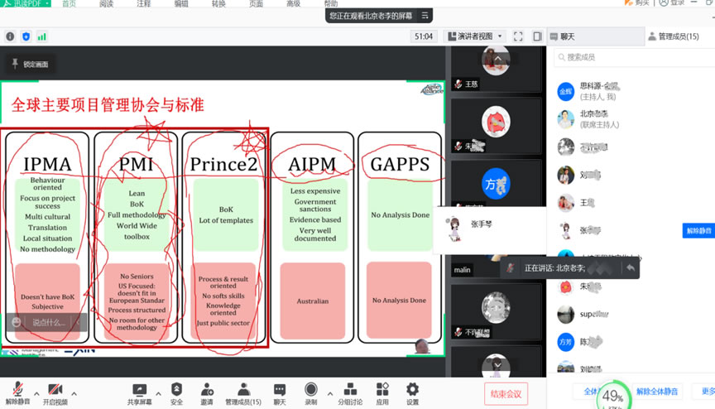Open the 演讲者视图 view dropdown
This screenshot has height=409, width=715.
[x=475, y=36]
